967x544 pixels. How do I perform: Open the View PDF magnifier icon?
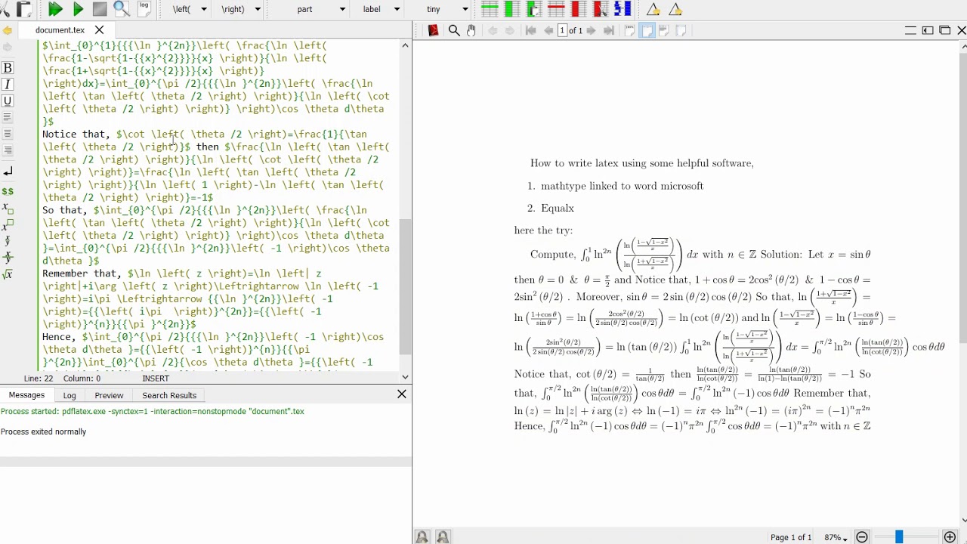pyautogui.click(x=122, y=9)
